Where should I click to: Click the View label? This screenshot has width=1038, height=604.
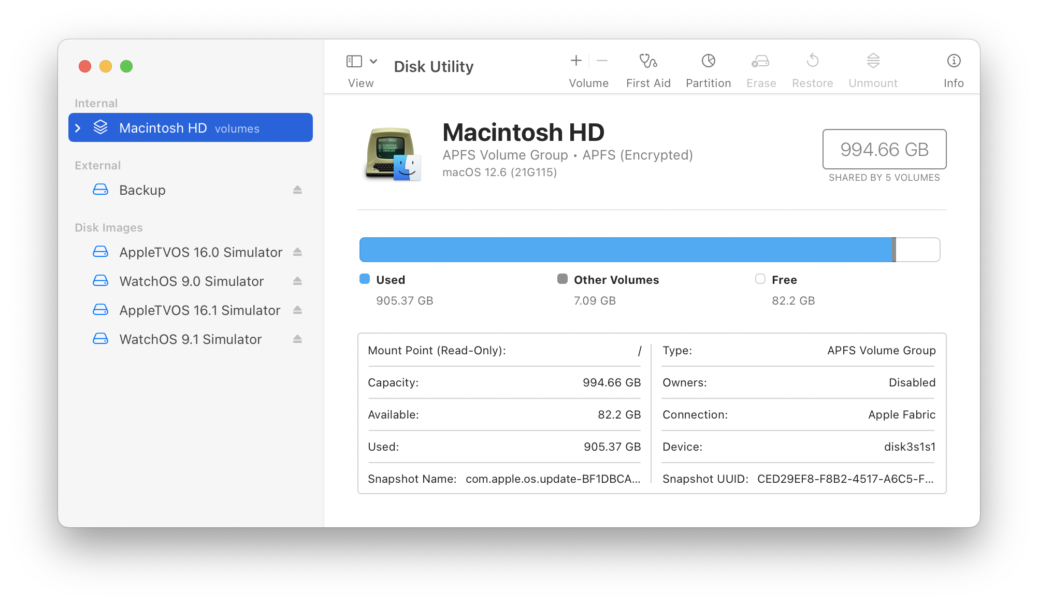point(361,83)
